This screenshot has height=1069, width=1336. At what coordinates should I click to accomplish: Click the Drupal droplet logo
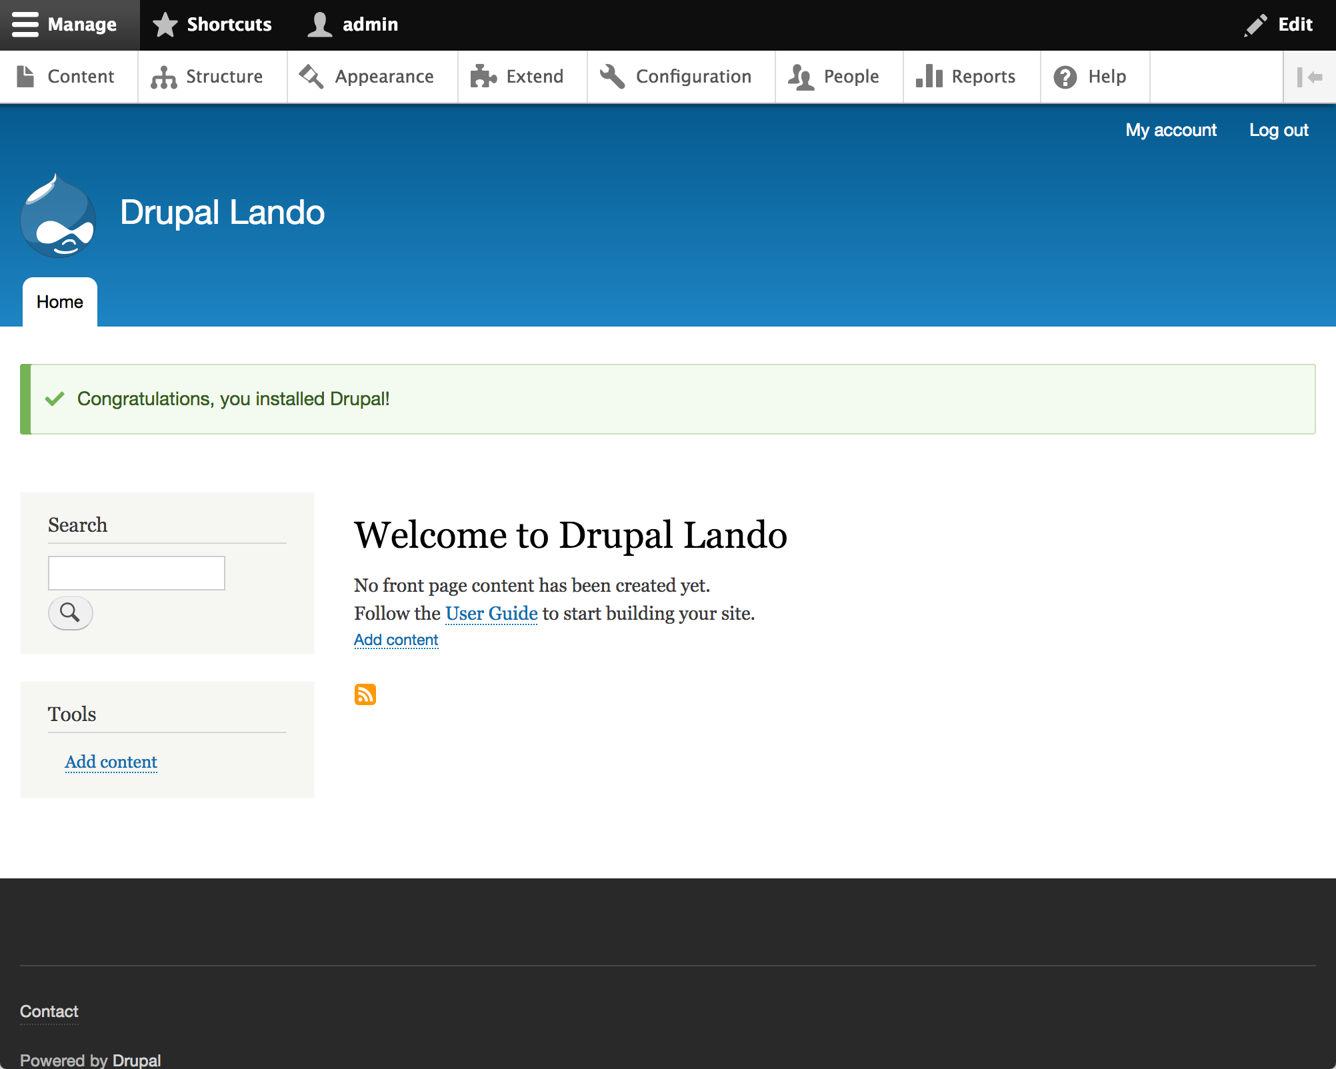[x=58, y=216]
